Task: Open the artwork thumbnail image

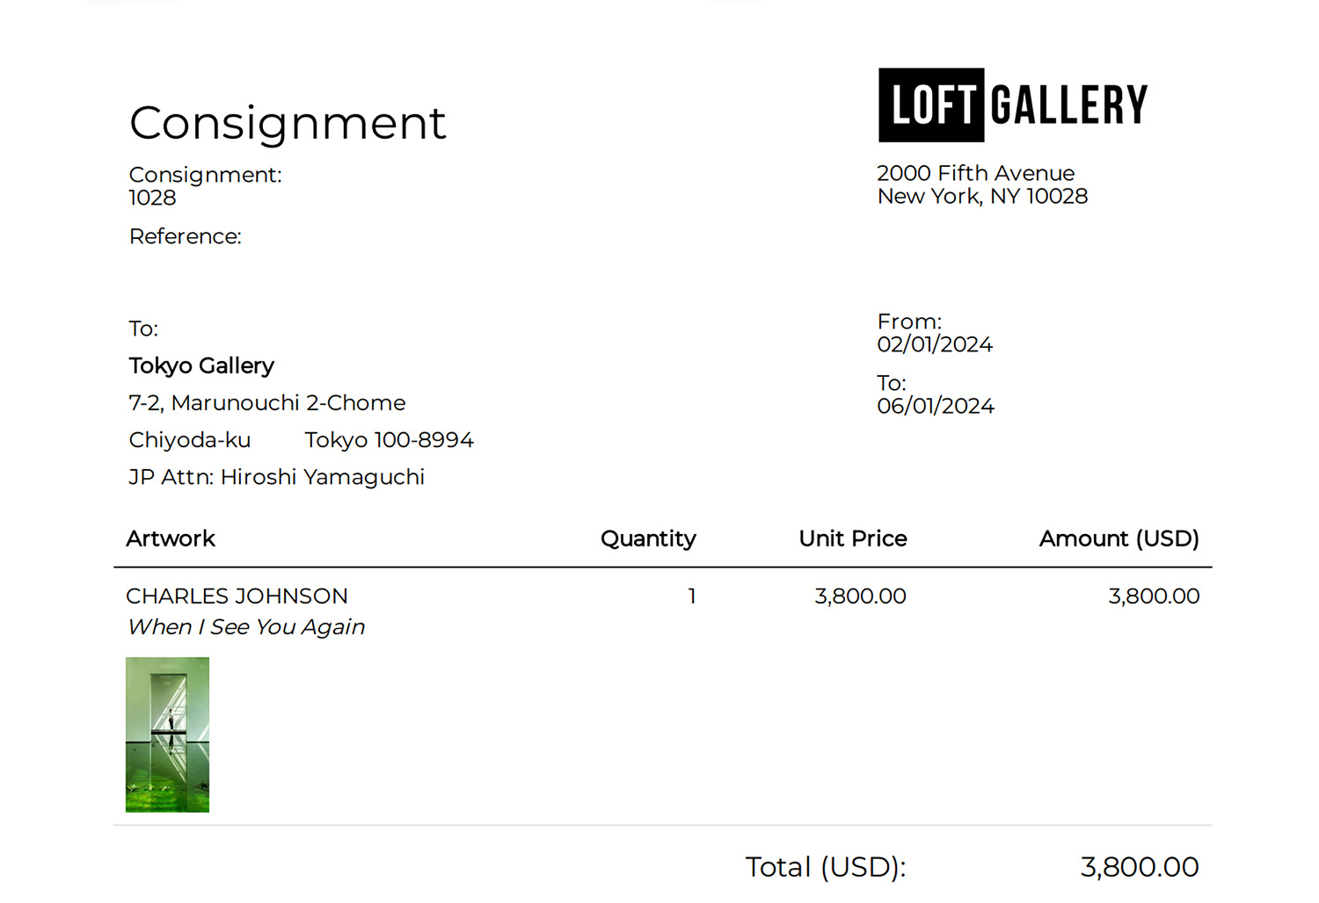Action: (x=167, y=734)
